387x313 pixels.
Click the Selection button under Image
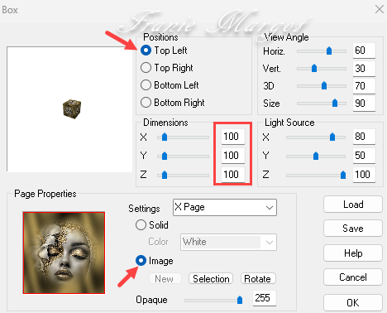[211, 279]
